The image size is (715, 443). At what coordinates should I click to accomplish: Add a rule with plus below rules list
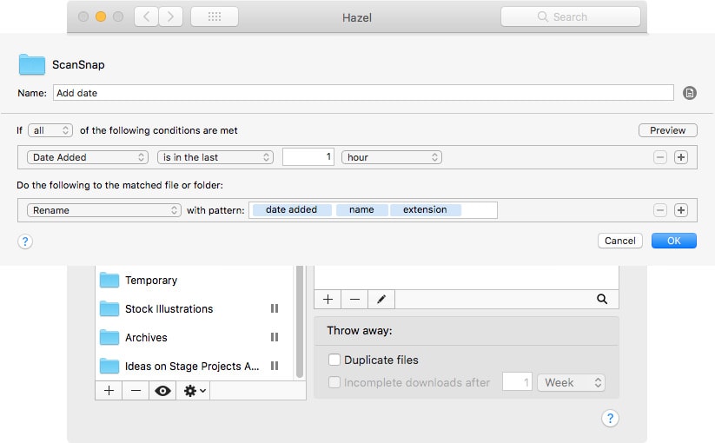click(x=328, y=300)
